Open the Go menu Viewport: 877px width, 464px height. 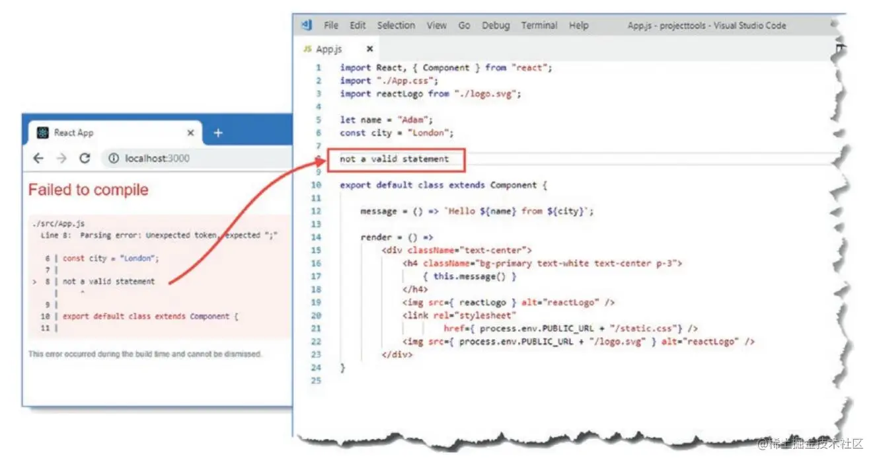click(465, 25)
